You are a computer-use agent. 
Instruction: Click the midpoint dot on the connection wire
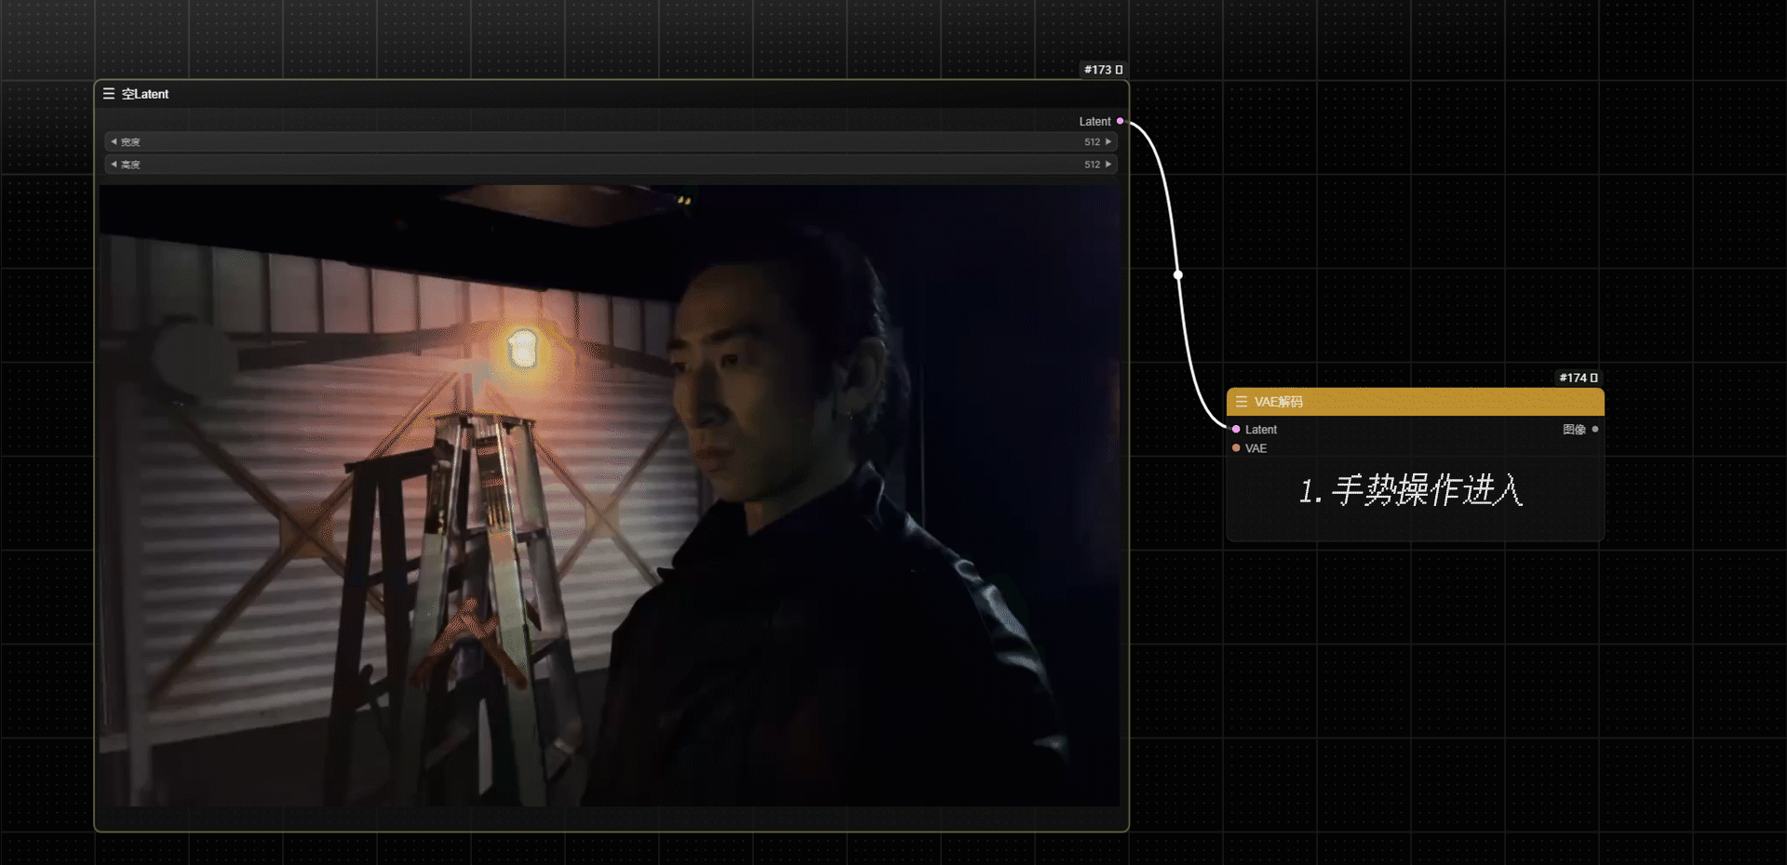[x=1178, y=274]
